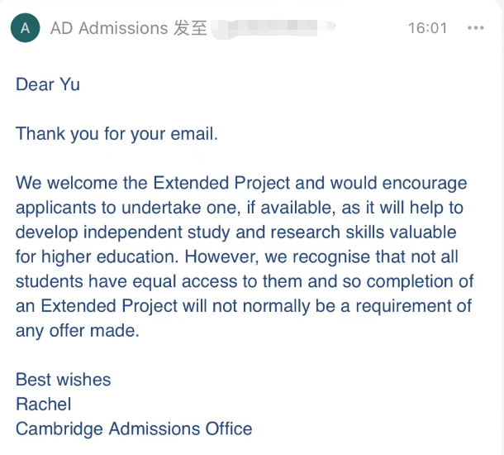Click the text any offer made

pos(78,331)
